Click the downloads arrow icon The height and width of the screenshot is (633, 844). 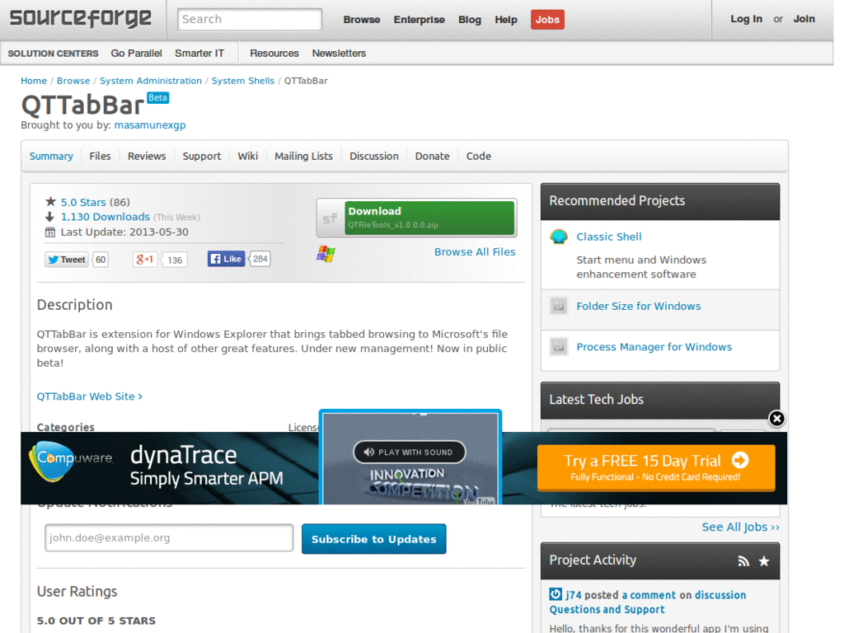50,217
